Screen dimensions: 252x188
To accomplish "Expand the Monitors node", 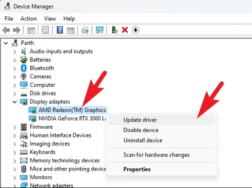I will coord(15,177).
